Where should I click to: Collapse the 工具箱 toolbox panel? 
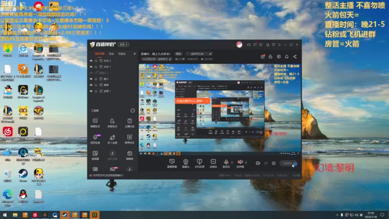[x=132, y=110]
